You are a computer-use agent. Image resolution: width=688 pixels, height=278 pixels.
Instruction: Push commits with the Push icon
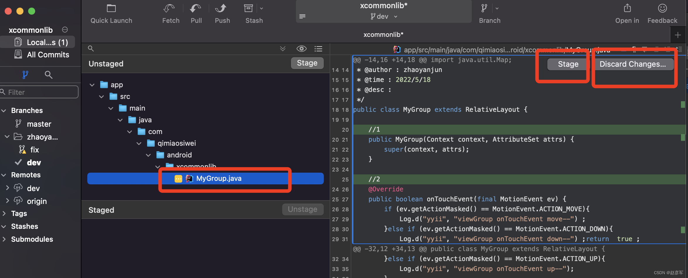221,8
